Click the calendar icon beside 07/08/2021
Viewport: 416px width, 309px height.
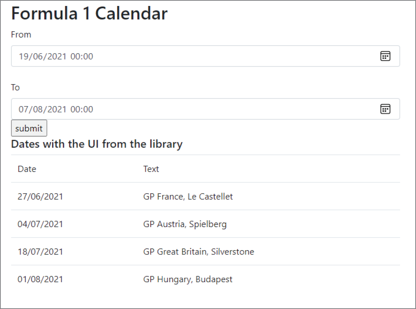coord(386,109)
